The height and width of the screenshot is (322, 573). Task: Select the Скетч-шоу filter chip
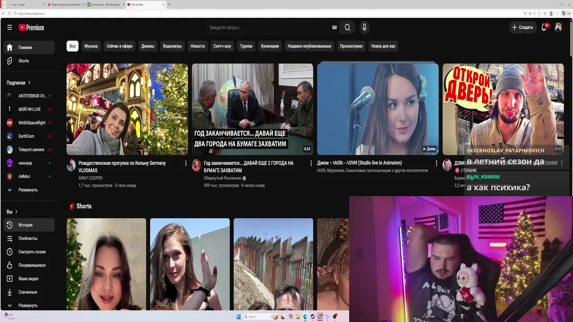222,46
